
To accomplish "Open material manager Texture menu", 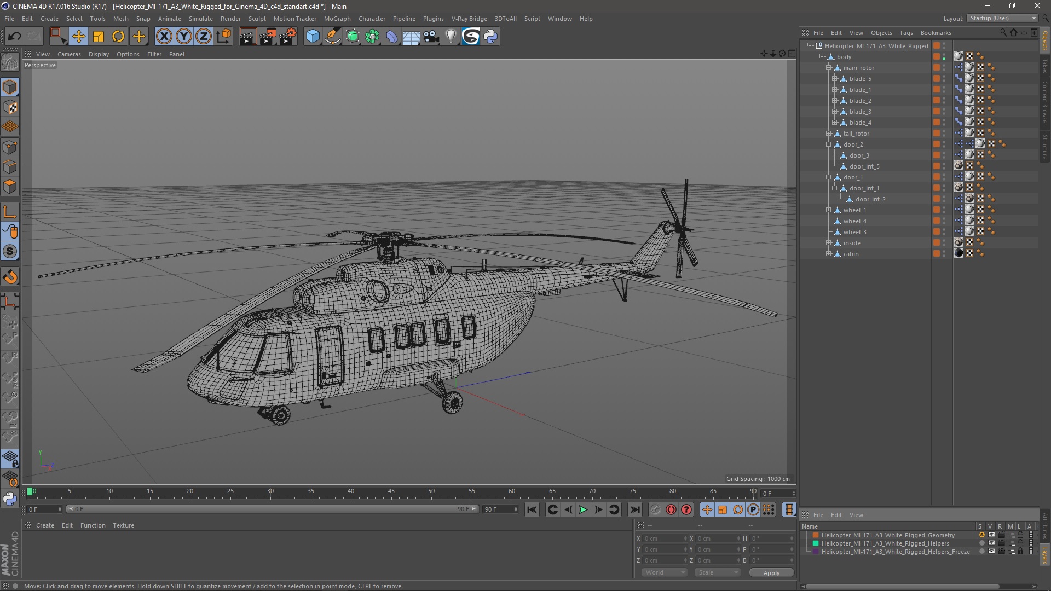I will pyautogui.click(x=123, y=525).
